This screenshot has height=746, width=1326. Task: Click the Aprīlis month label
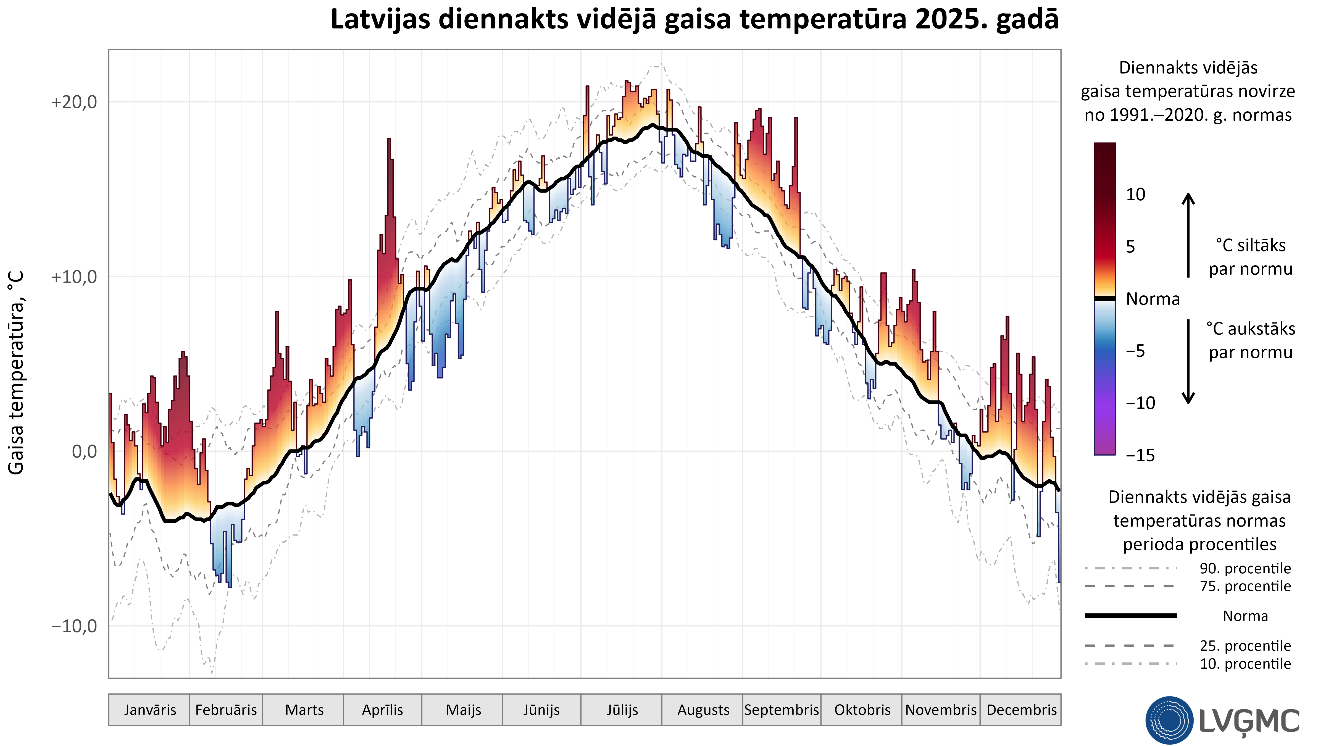pos(382,710)
